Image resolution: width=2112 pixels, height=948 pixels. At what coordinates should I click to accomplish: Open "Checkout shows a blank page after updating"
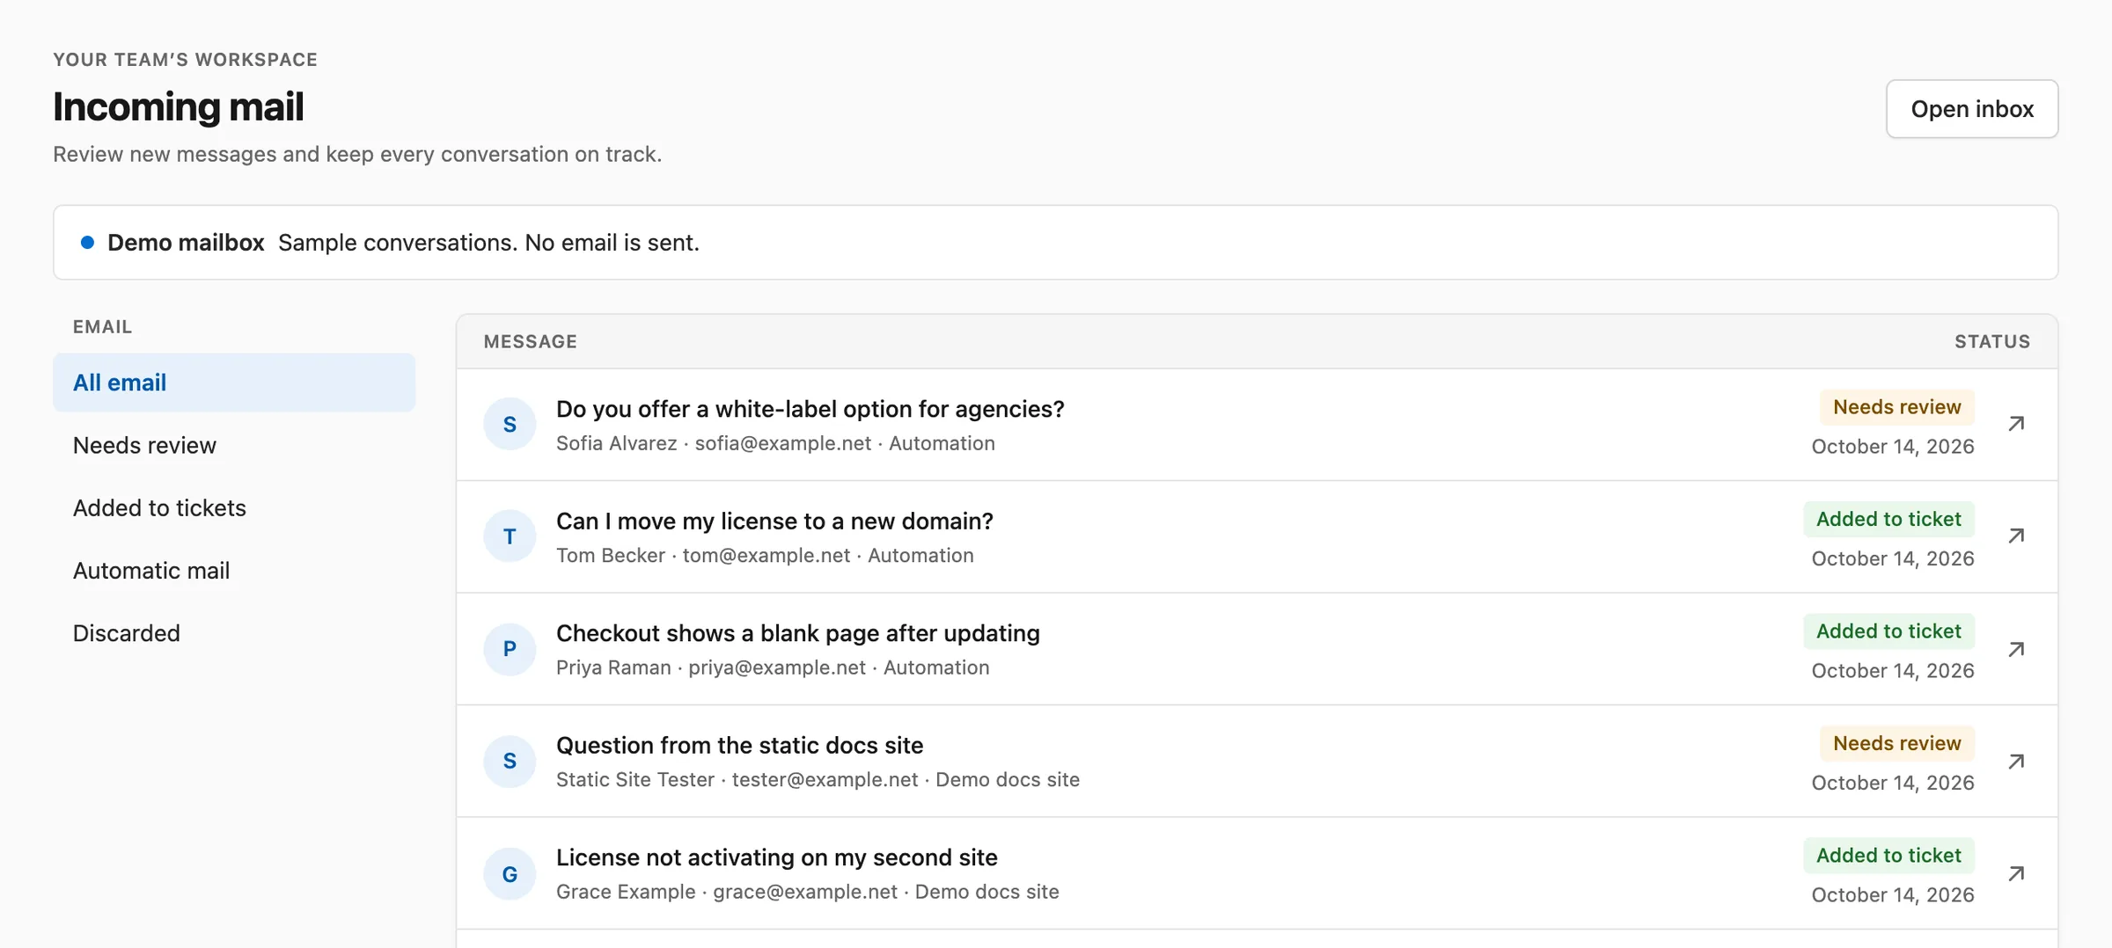(x=797, y=633)
